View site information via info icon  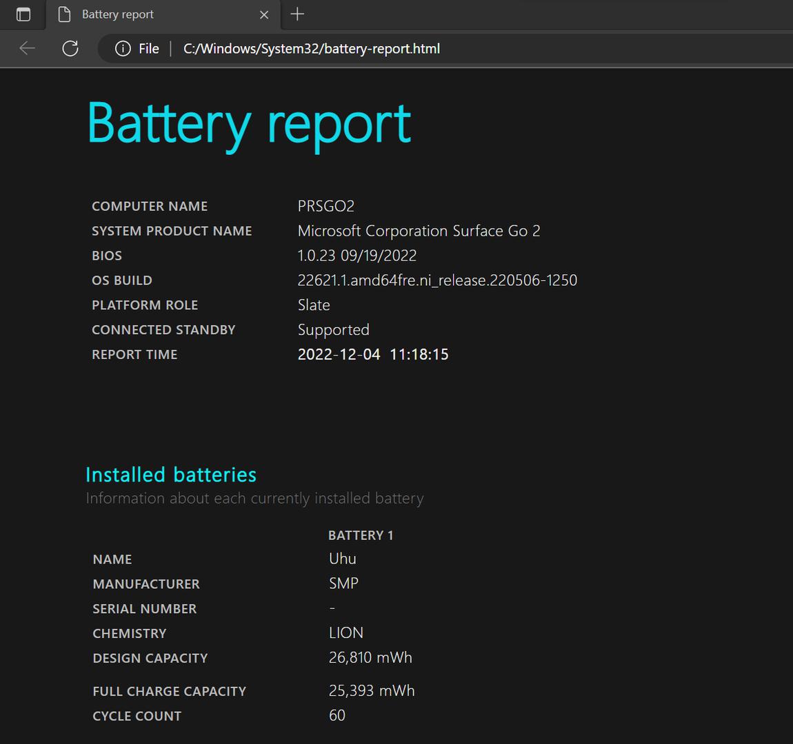[123, 48]
